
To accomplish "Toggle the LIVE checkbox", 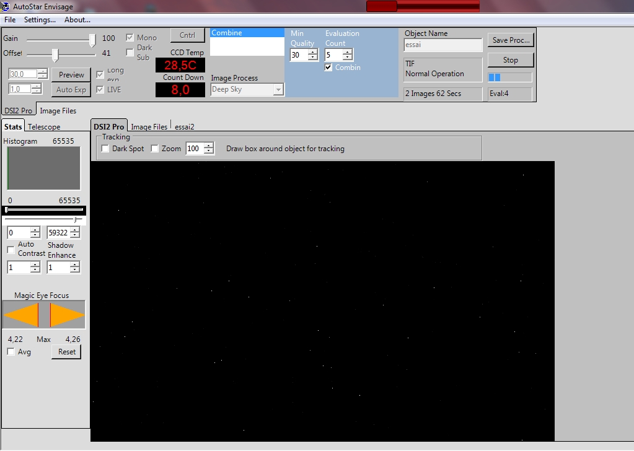I will (x=100, y=89).
